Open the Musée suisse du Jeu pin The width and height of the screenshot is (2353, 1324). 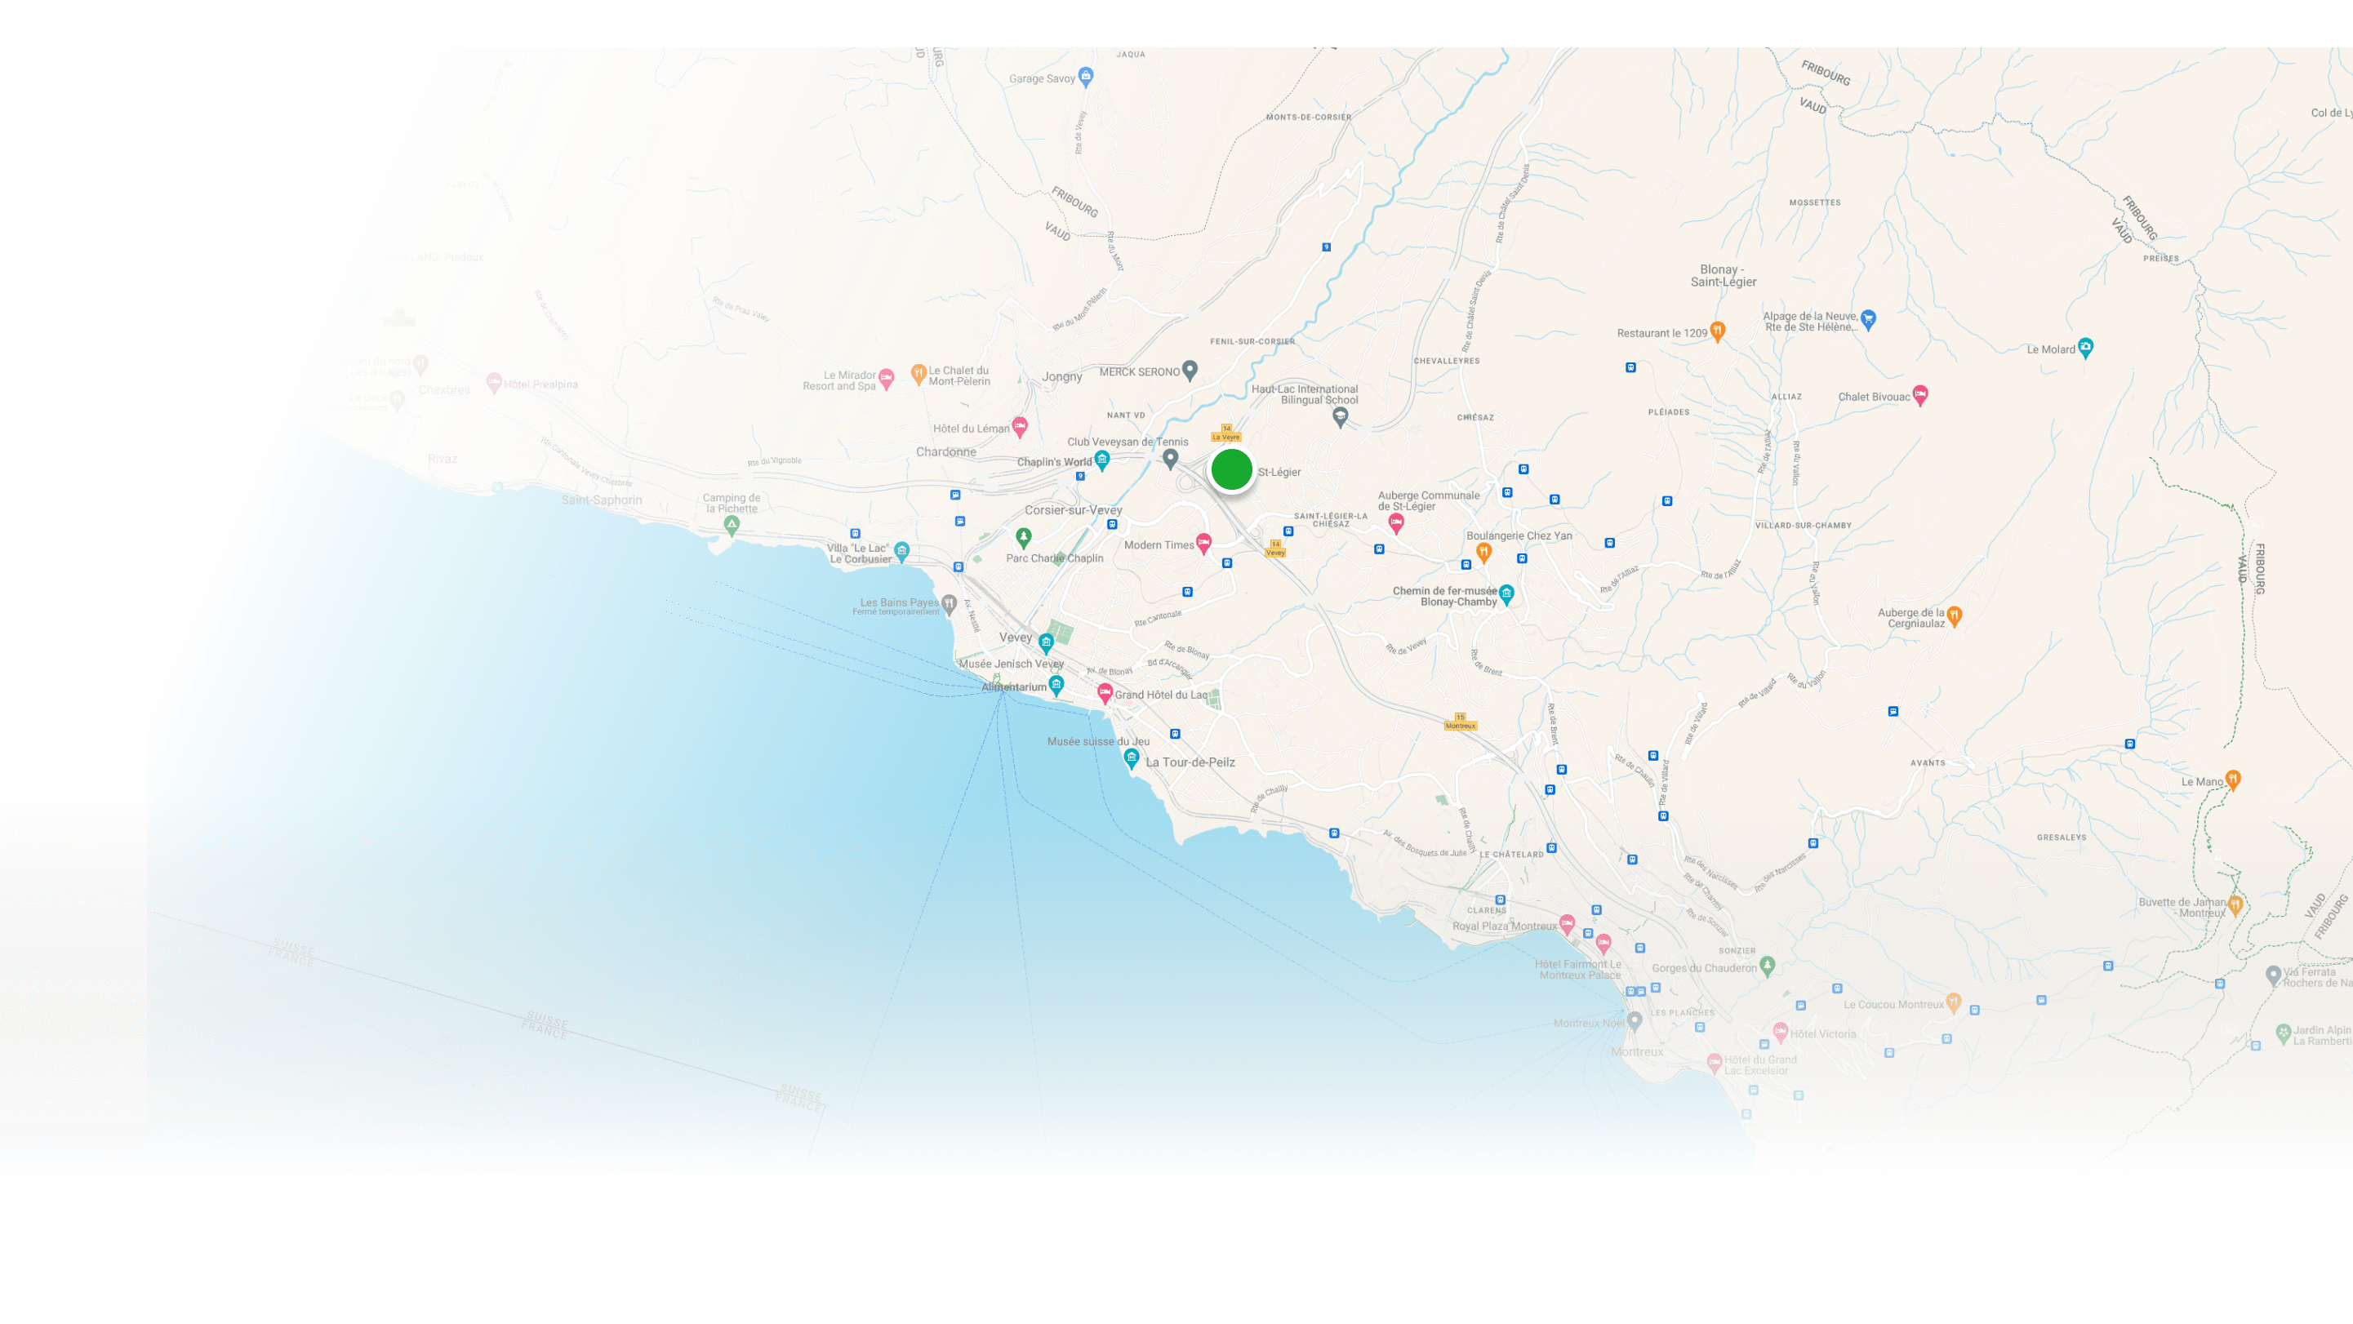pos(1131,756)
